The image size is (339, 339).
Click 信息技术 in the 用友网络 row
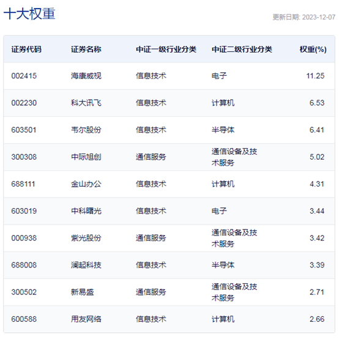point(151,319)
